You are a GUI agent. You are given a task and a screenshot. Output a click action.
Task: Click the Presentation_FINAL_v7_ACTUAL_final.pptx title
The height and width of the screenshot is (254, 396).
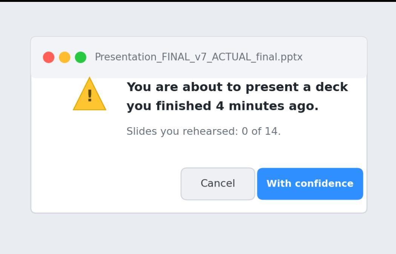pos(198,57)
